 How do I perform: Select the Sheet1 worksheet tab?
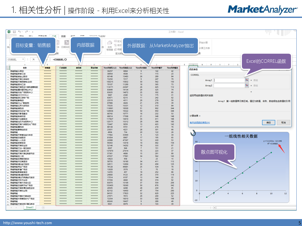click(30, 207)
